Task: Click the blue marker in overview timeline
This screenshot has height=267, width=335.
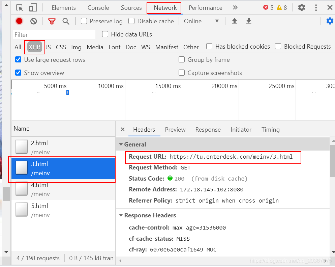Action: coord(67,92)
